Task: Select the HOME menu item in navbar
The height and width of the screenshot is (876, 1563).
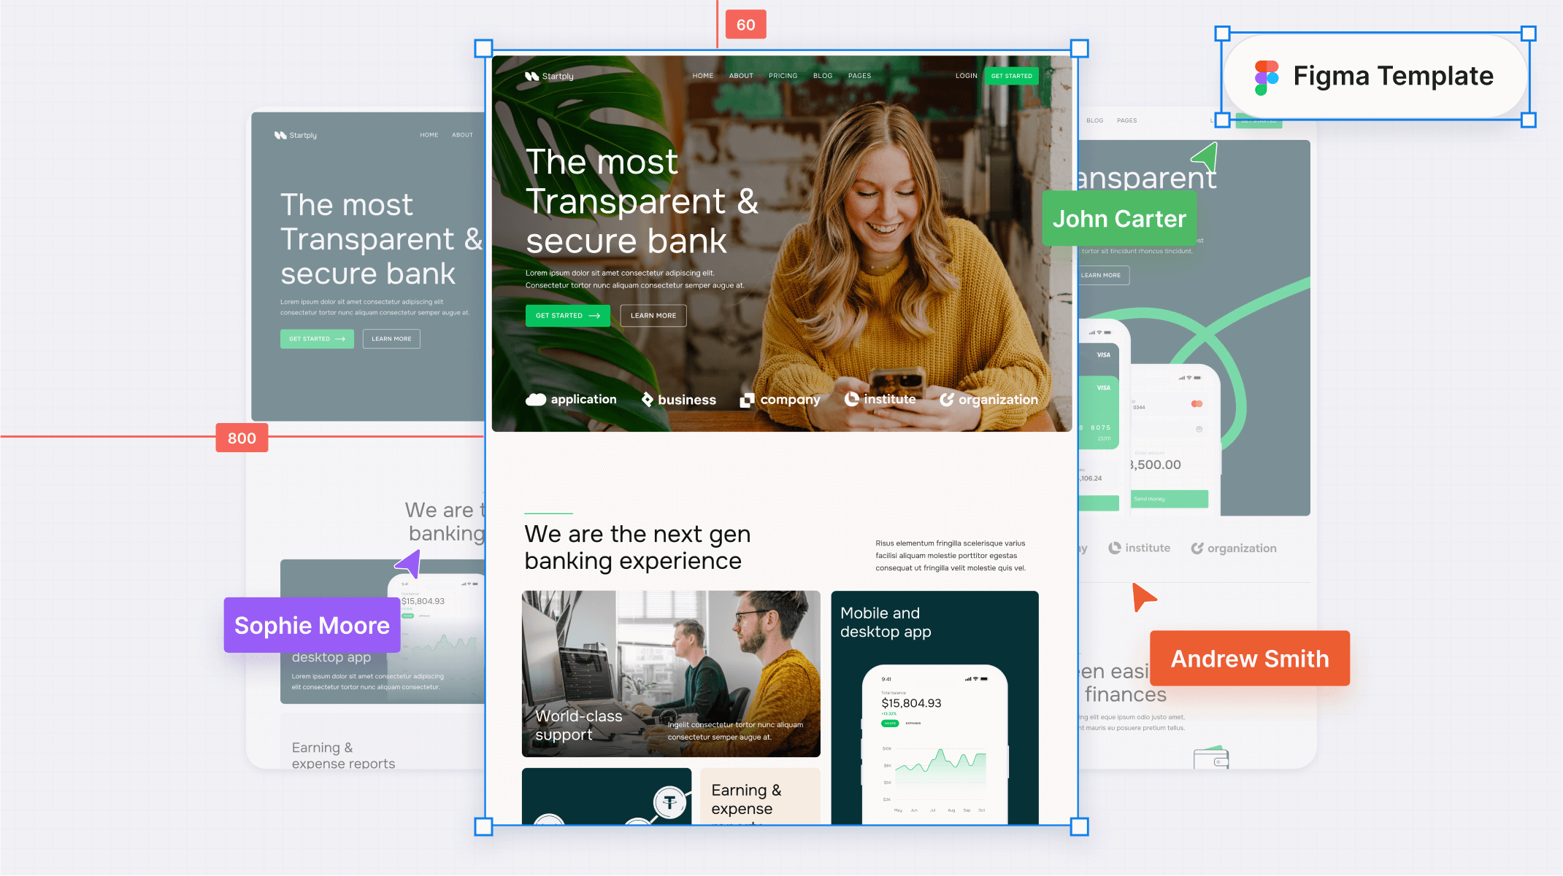Action: 700,75
